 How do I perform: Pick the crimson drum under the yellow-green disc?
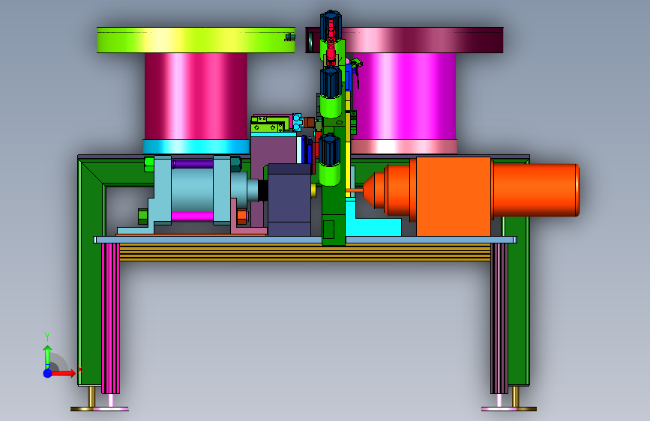tap(196, 96)
